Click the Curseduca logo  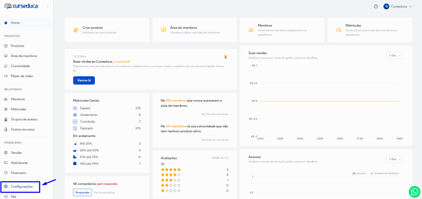click(x=21, y=6)
